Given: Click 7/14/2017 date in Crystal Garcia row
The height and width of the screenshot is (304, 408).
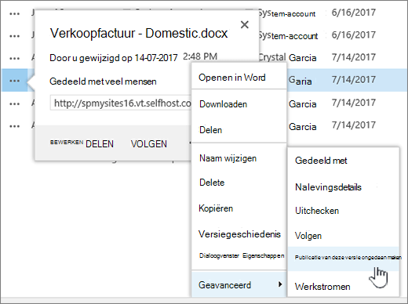Looking at the screenshot, I should [x=354, y=57].
